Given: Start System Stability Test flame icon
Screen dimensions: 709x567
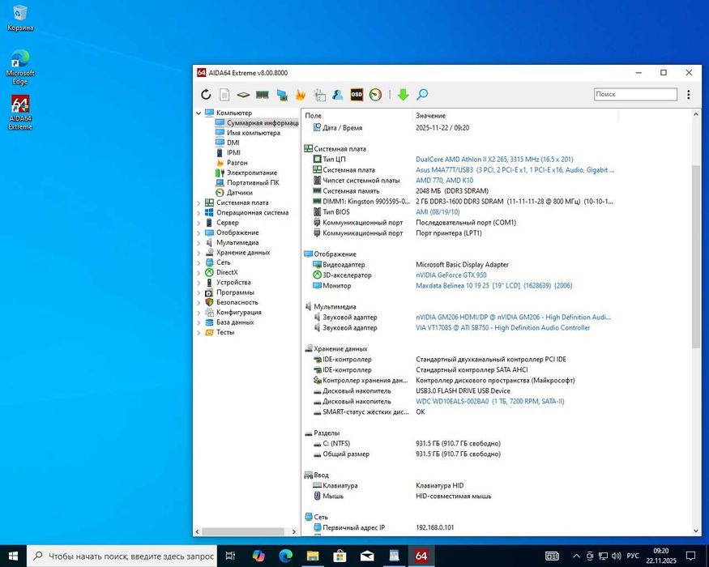Looking at the screenshot, I should [301, 95].
